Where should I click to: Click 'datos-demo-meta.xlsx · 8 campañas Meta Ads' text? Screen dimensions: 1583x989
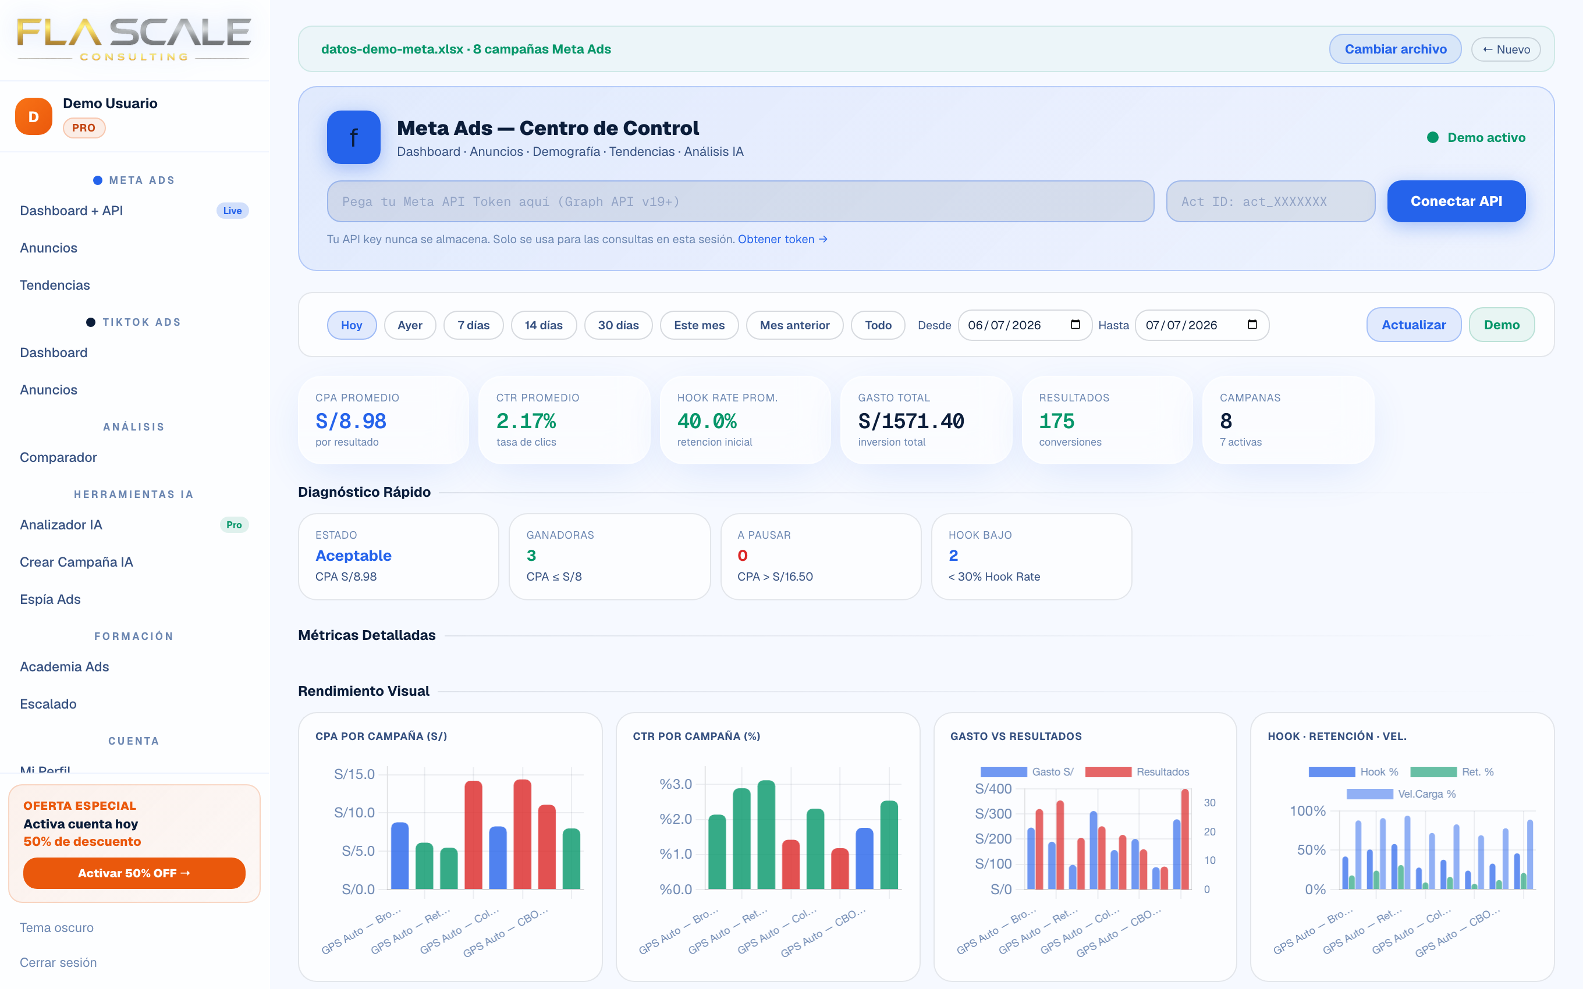tap(466, 49)
